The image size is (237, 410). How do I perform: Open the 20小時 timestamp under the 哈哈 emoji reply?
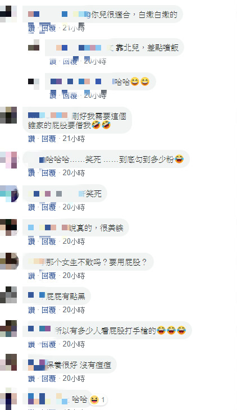pyautogui.click(x=95, y=95)
